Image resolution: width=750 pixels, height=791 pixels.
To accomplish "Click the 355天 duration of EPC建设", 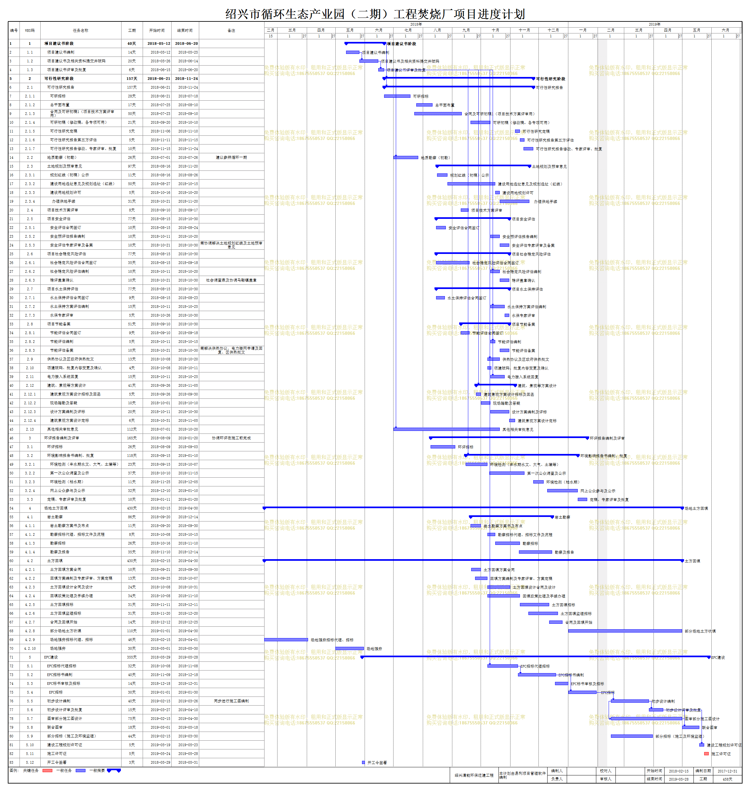I will (132, 657).
